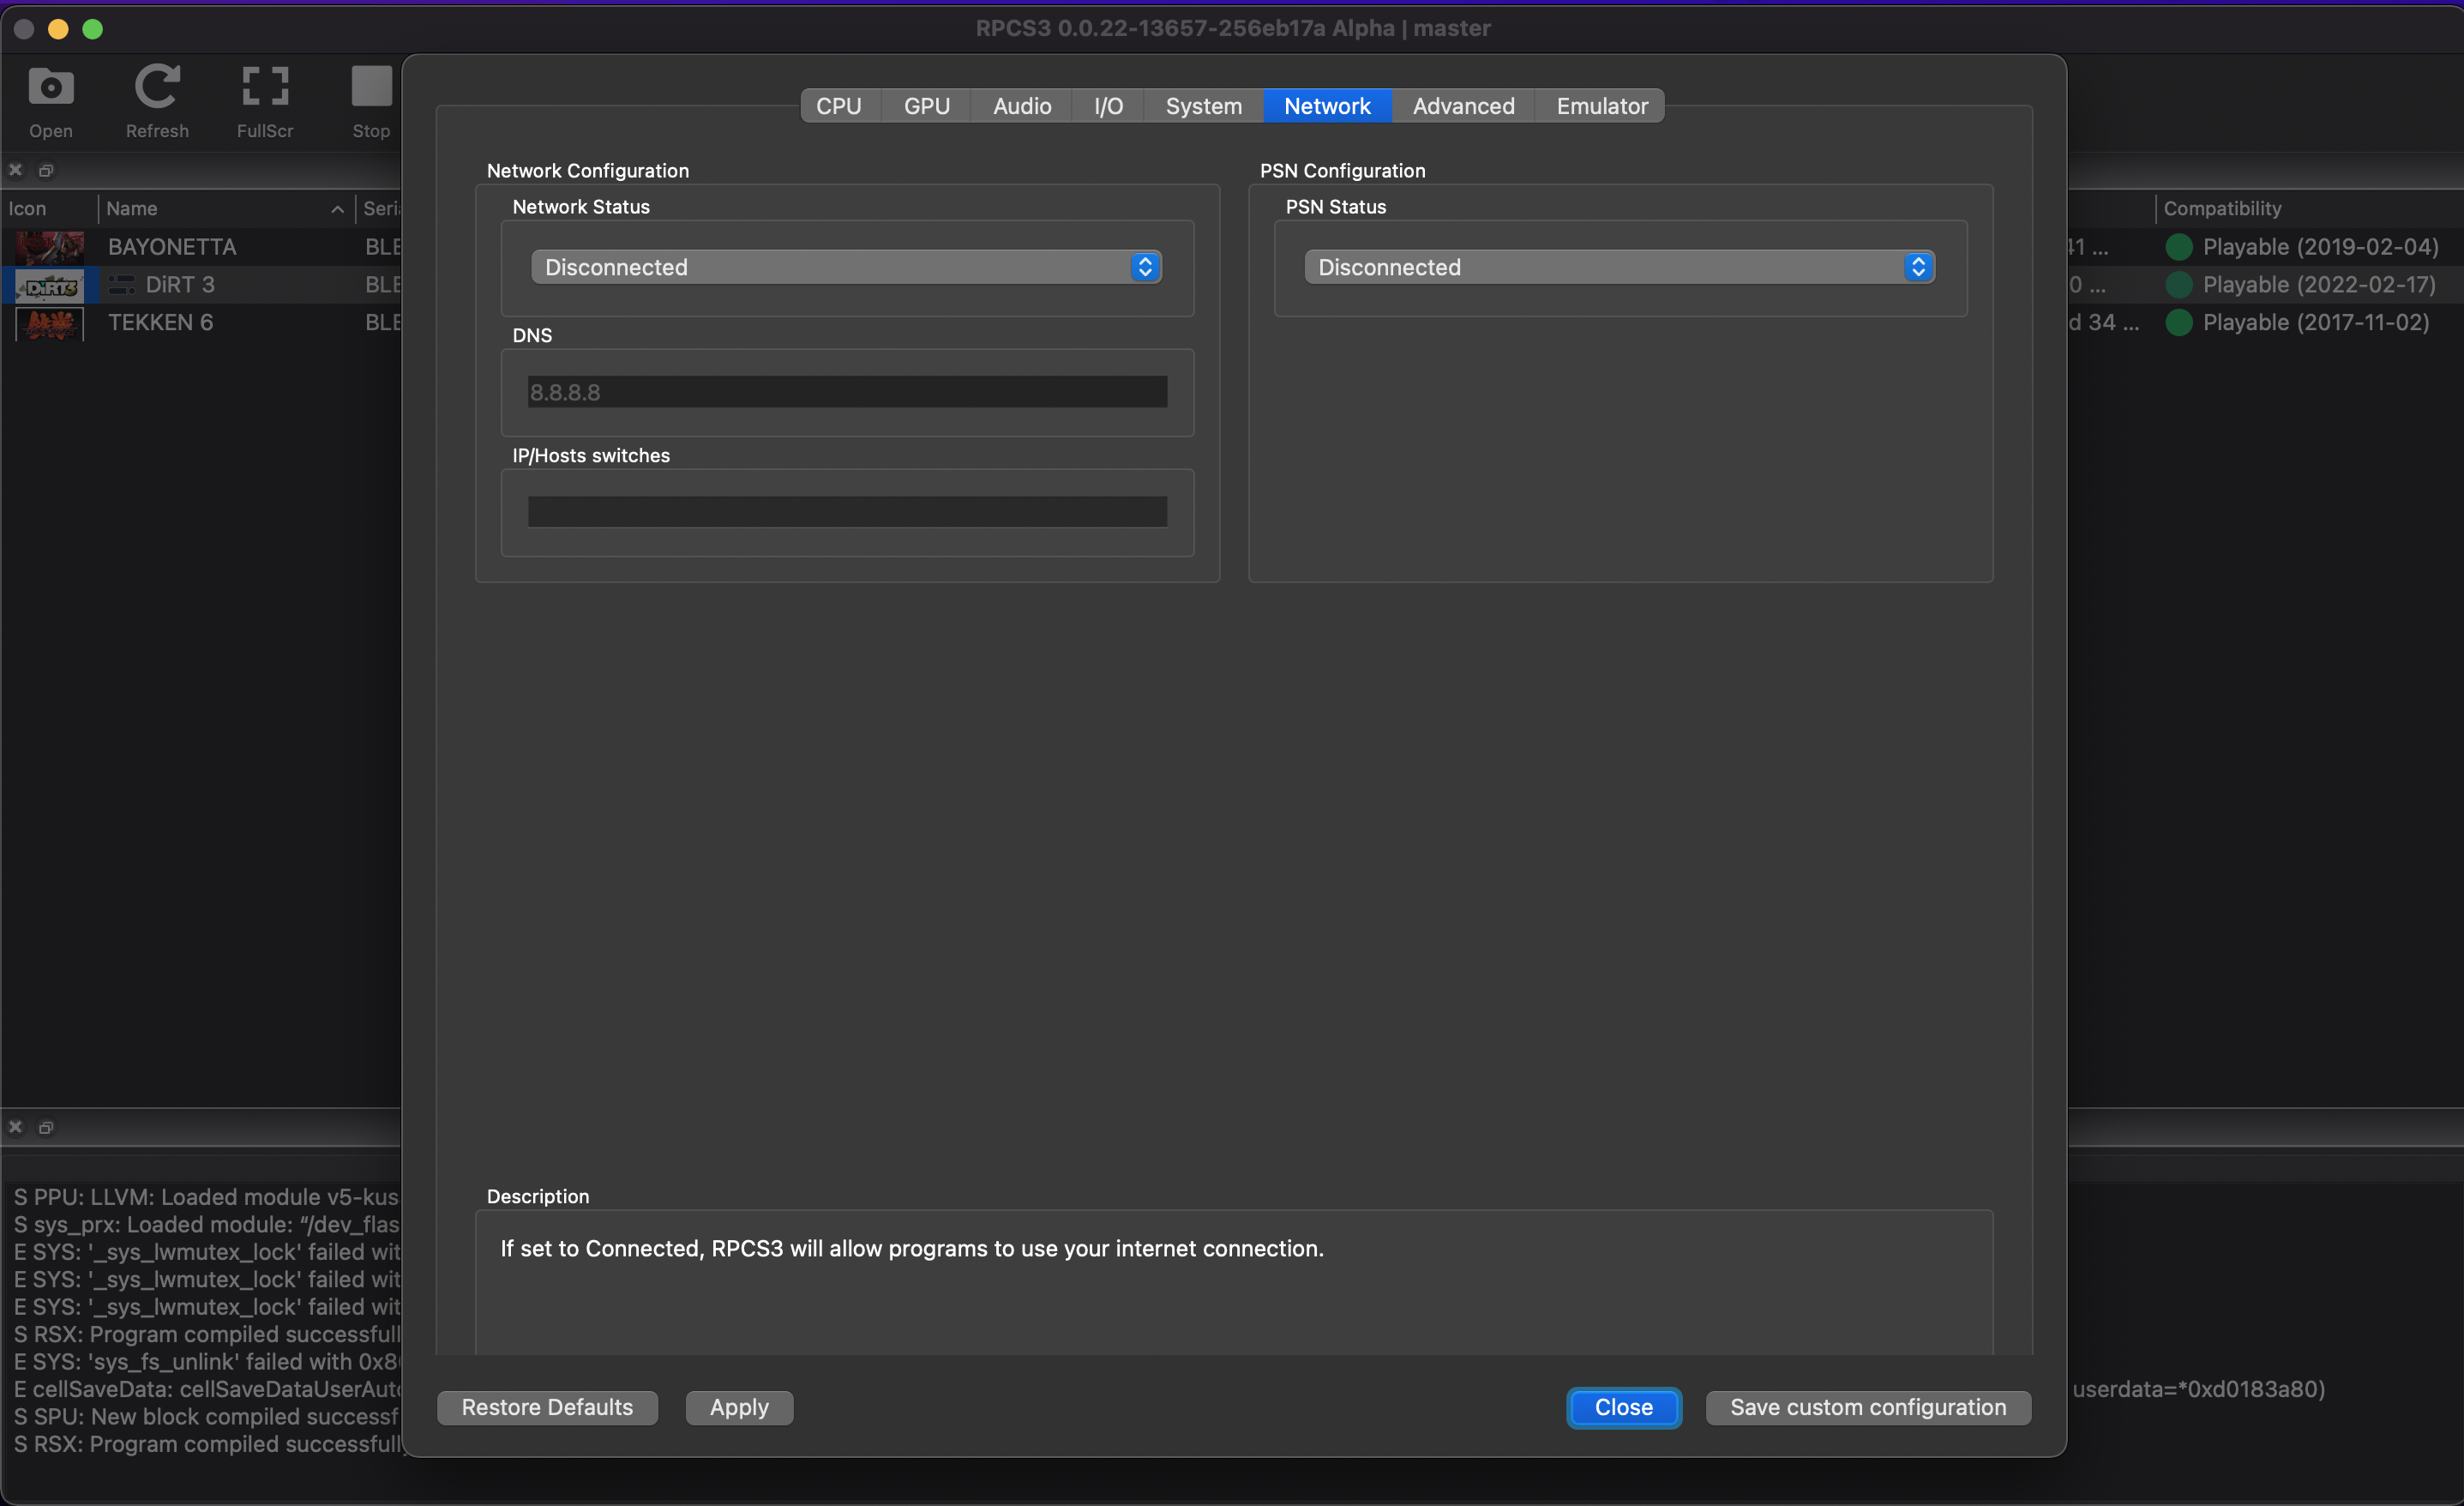Click Save custom configuration button
Image resolution: width=2464 pixels, height=1506 pixels.
(x=1868, y=1407)
